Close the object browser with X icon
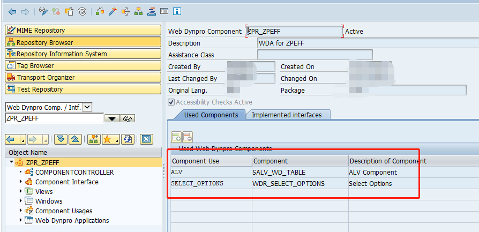 (x=146, y=140)
